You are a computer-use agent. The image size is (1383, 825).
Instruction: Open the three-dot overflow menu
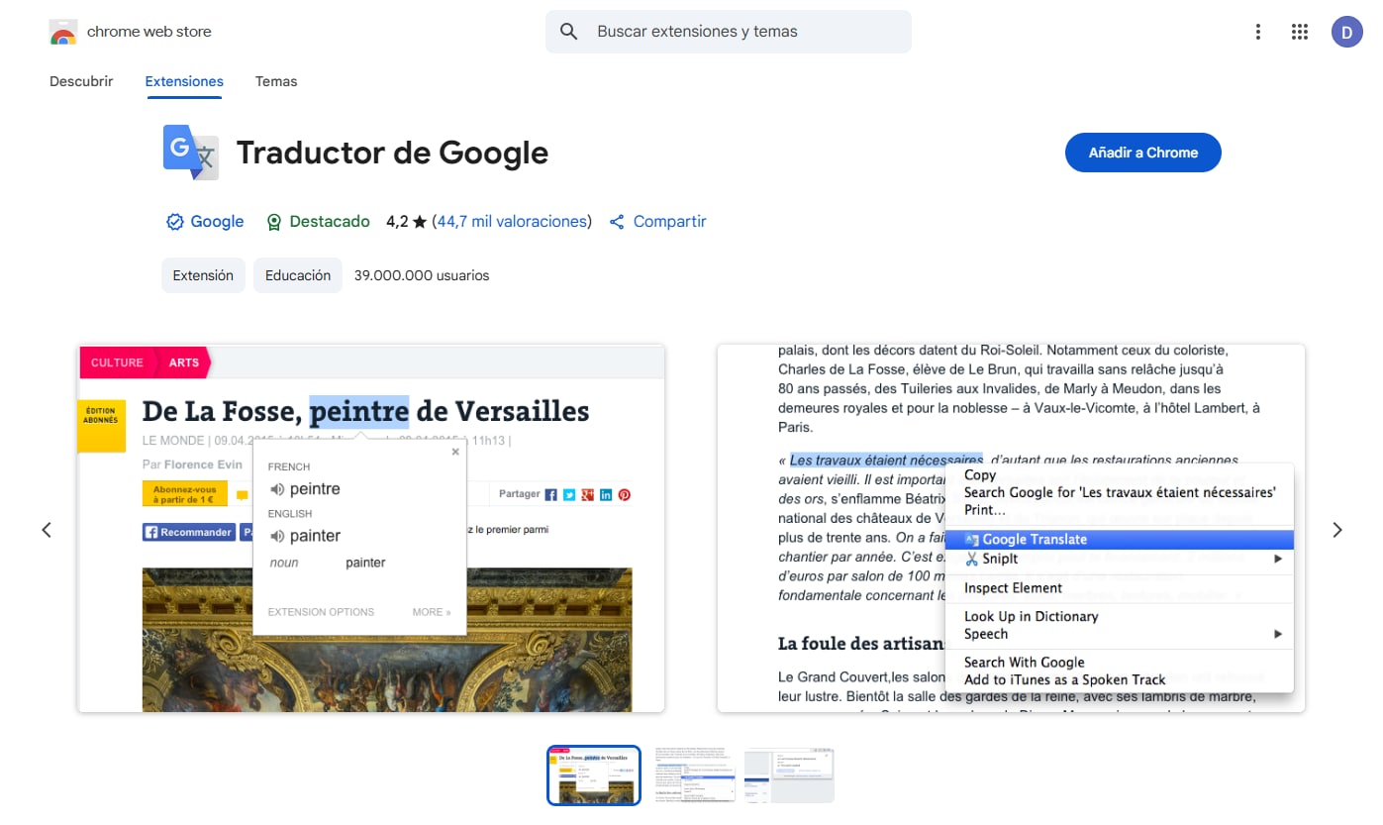[1257, 31]
